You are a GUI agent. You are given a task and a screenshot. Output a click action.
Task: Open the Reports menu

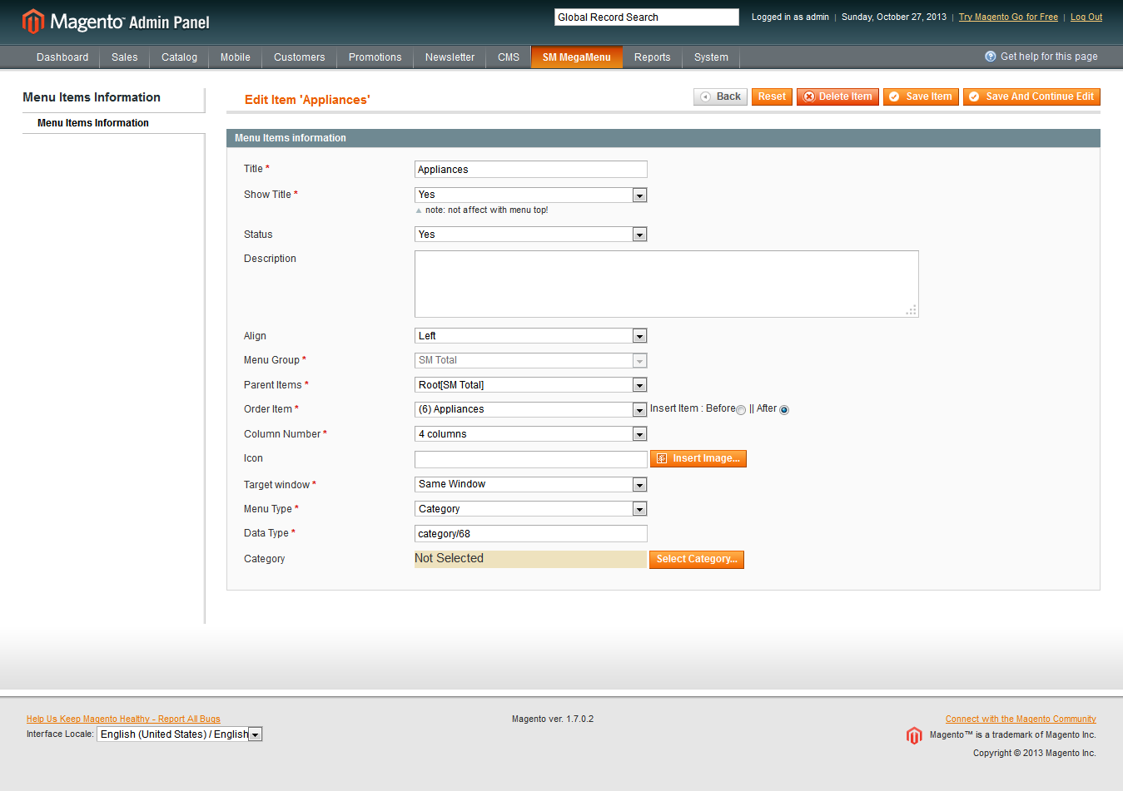(x=653, y=57)
